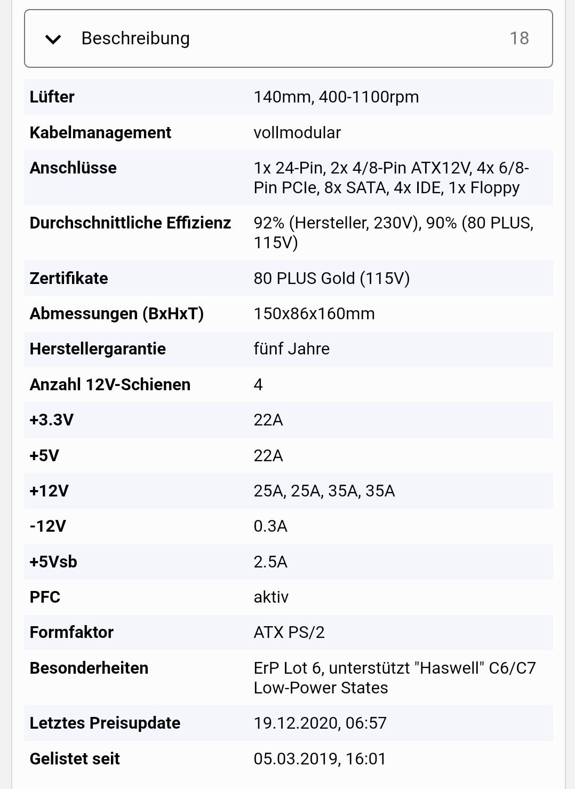
Task: Click the fünf Jahre warranty value
Action: (x=291, y=349)
